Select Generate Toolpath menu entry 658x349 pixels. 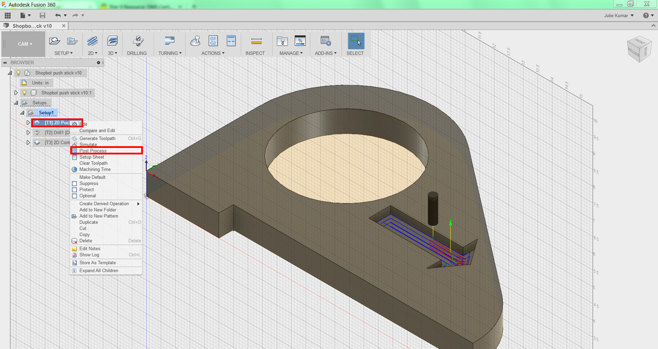coord(97,138)
